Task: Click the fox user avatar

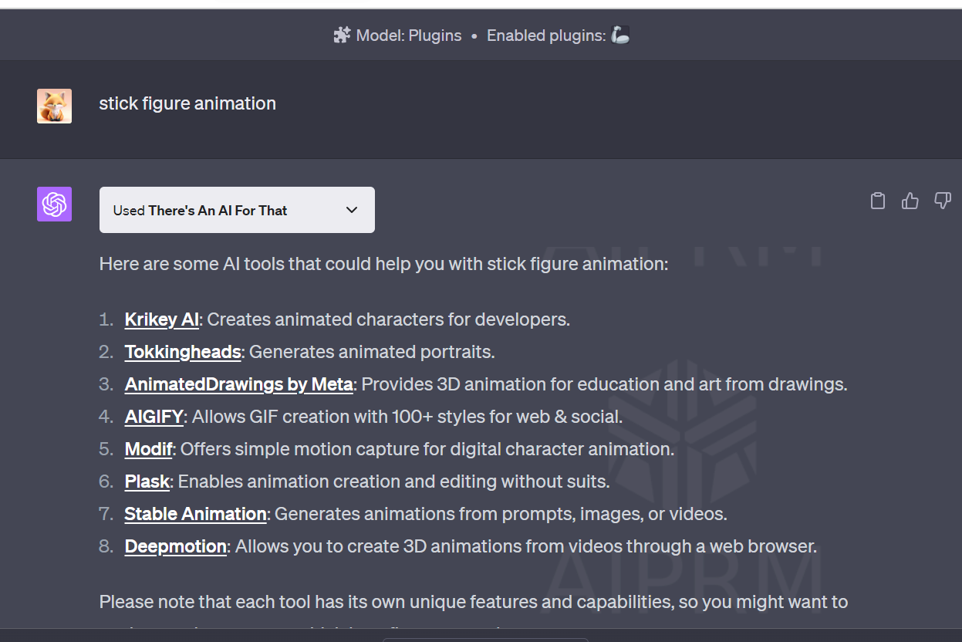Action: (x=54, y=106)
